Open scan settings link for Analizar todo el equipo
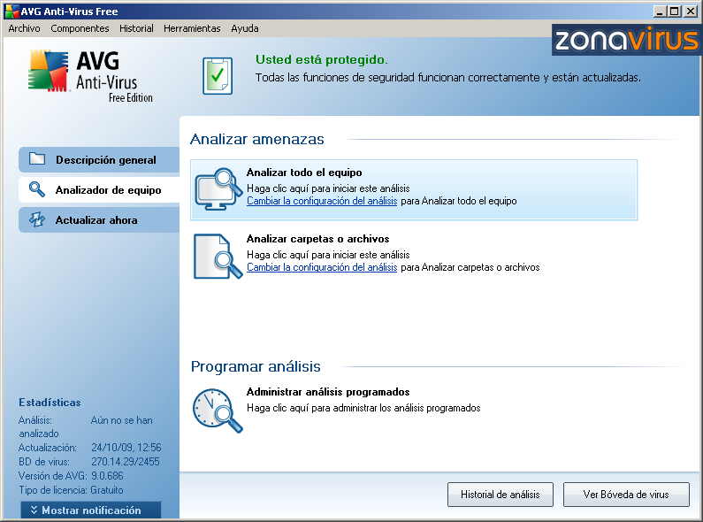Image resolution: width=703 pixels, height=522 pixels. click(322, 201)
